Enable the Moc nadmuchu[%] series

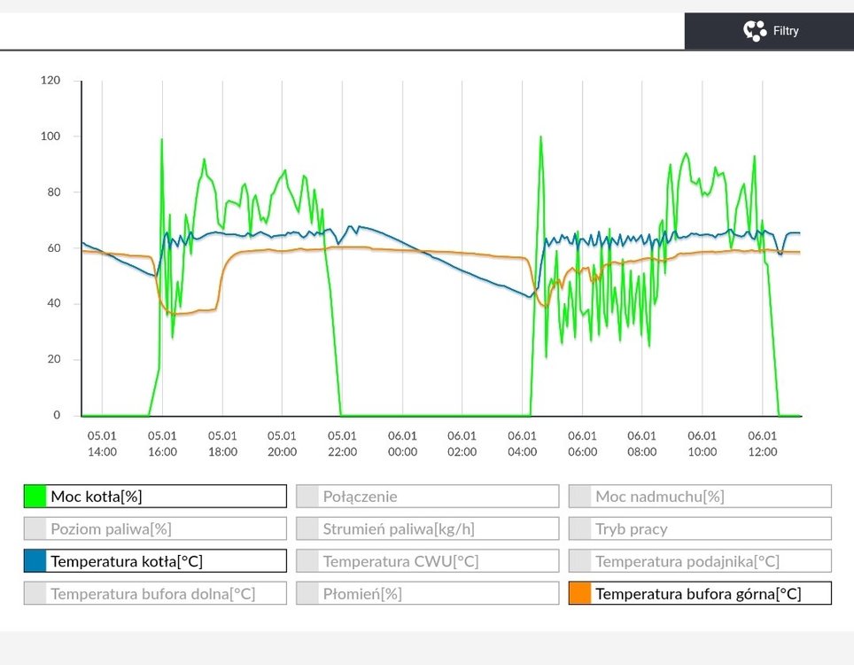pyautogui.click(x=700, y=497)
